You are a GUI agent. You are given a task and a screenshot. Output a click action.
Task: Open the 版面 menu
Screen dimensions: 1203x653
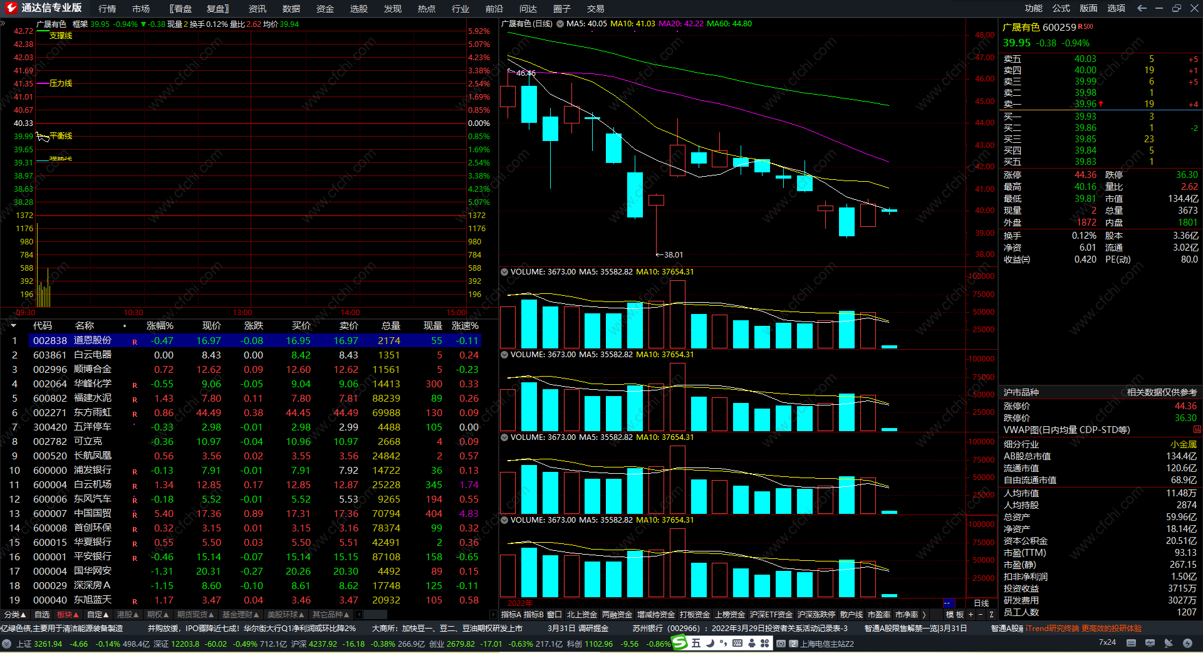[1089, 8]
